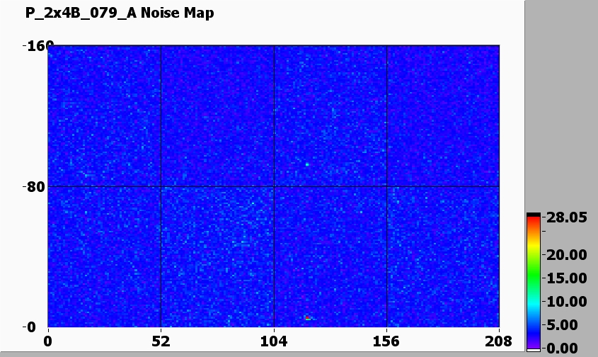
Task: Click the 52 x-axis tick label
Action: pyautogui.click(x=161, y=341)
